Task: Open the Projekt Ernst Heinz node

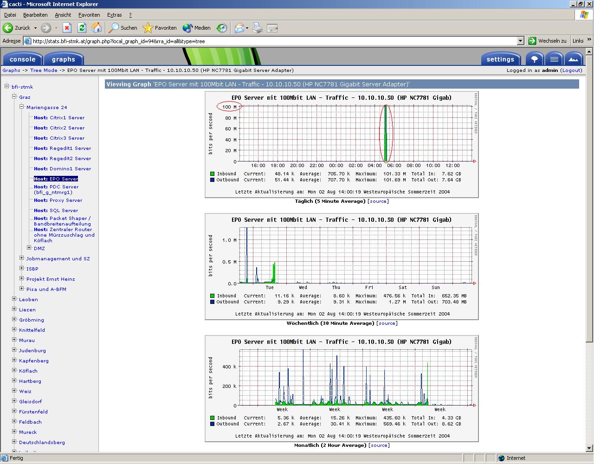Action: tap(51, 279)
